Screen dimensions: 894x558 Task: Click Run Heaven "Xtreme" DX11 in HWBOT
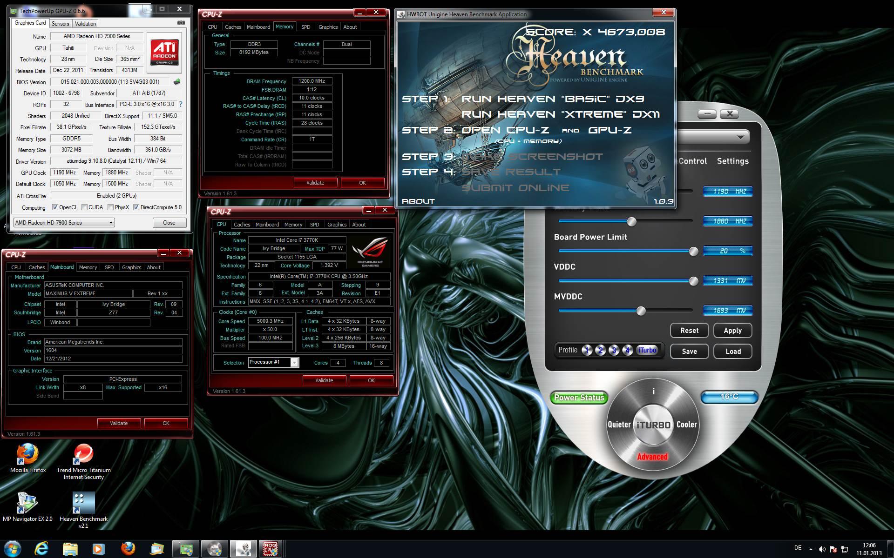(x=561, y=114)
